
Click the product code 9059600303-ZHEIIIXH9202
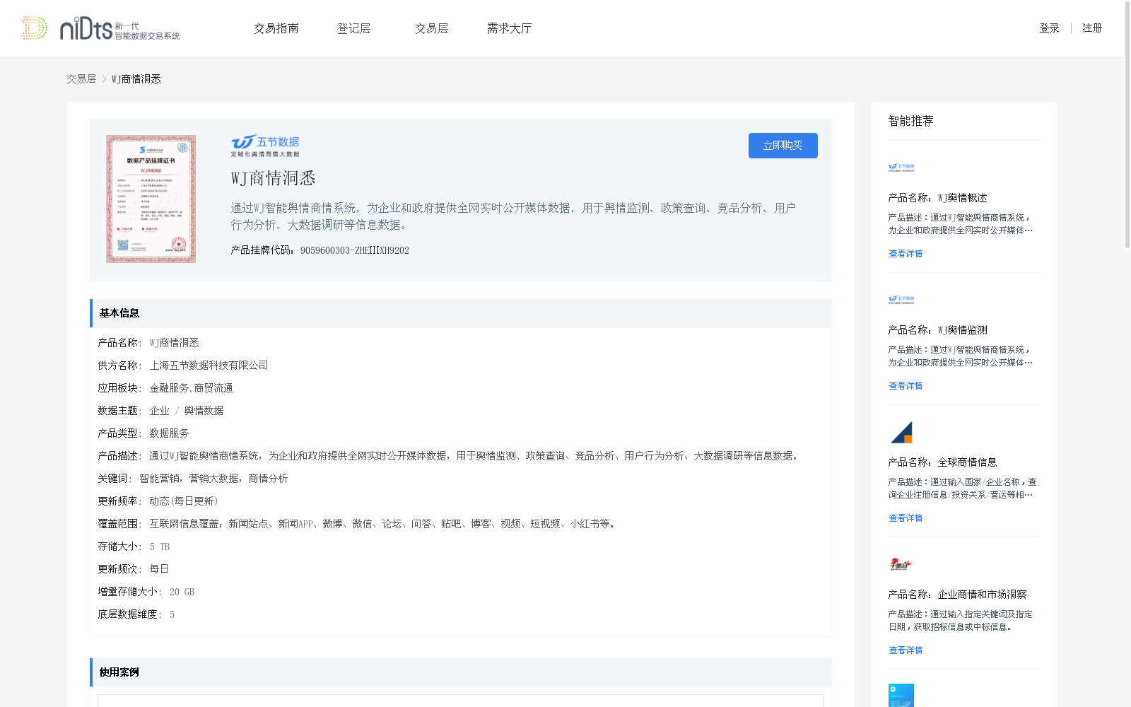355,250
